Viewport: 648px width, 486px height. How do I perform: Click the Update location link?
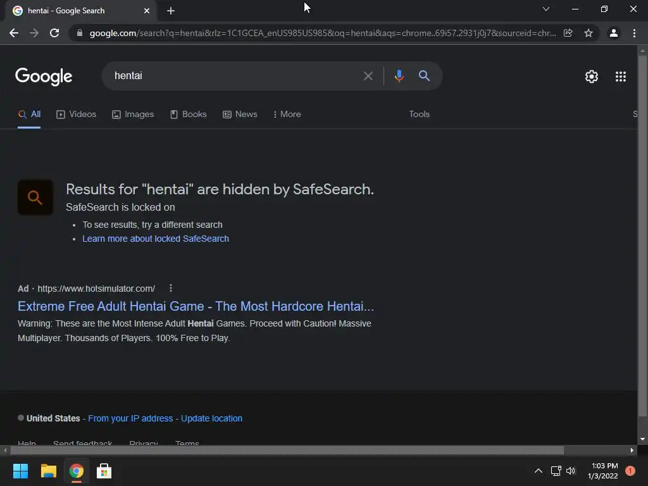pos(211,418)
